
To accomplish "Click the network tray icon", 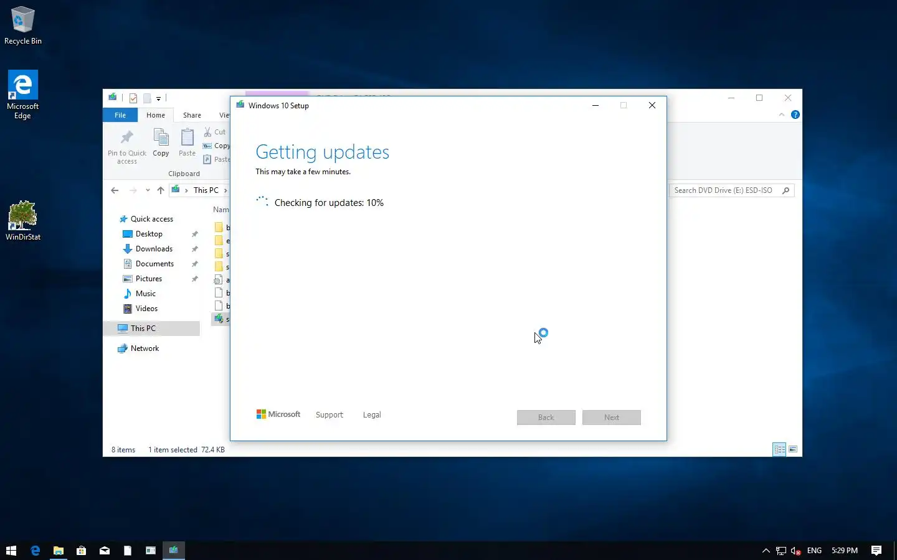I will point(781,551).
